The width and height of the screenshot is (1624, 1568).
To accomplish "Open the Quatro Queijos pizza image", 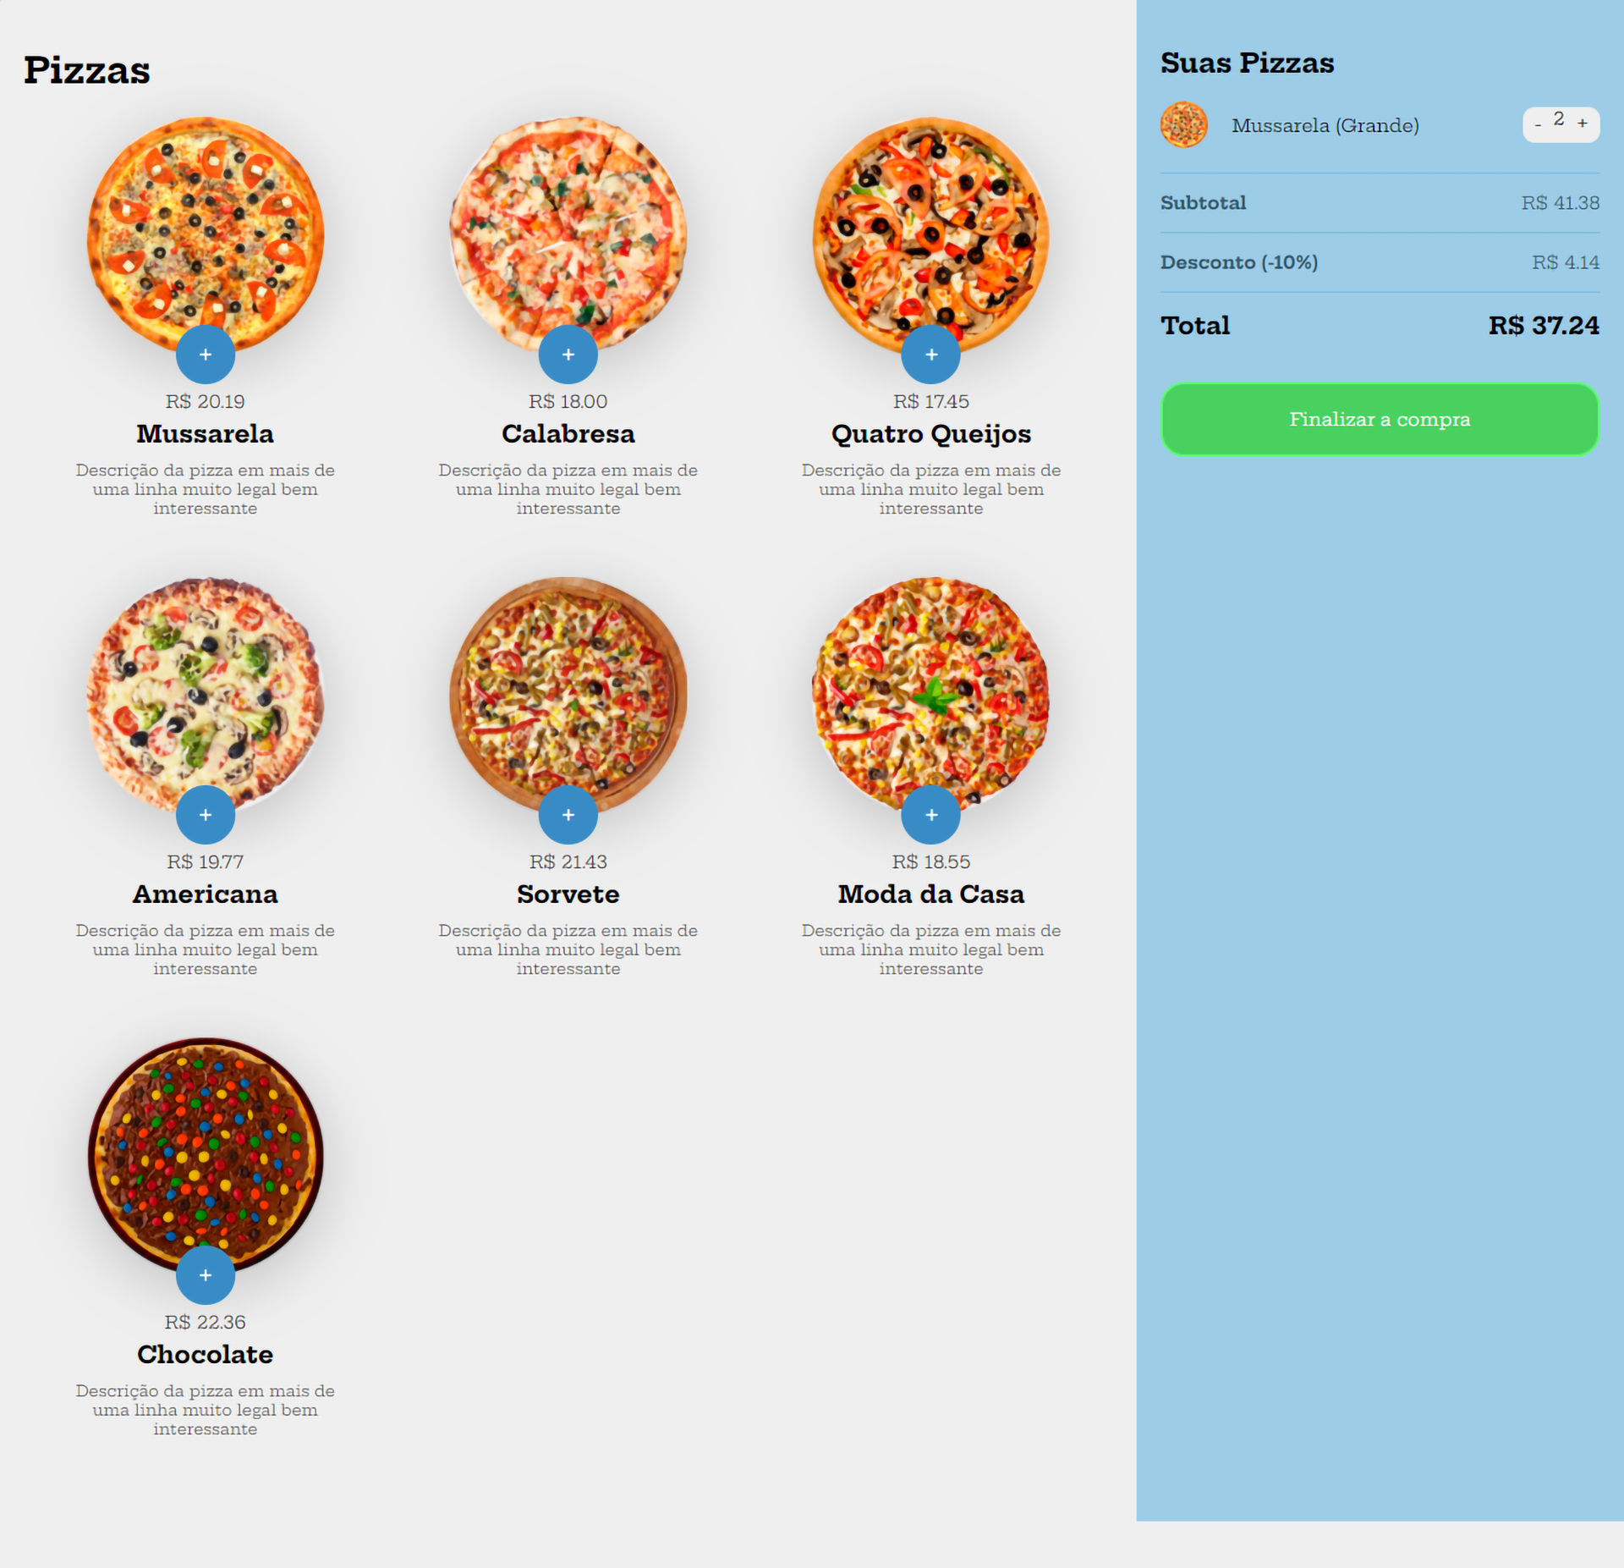I will [931, 234].
